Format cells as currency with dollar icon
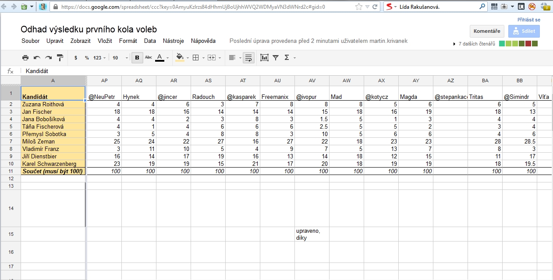Screen dimensions: 553x280 76,58
